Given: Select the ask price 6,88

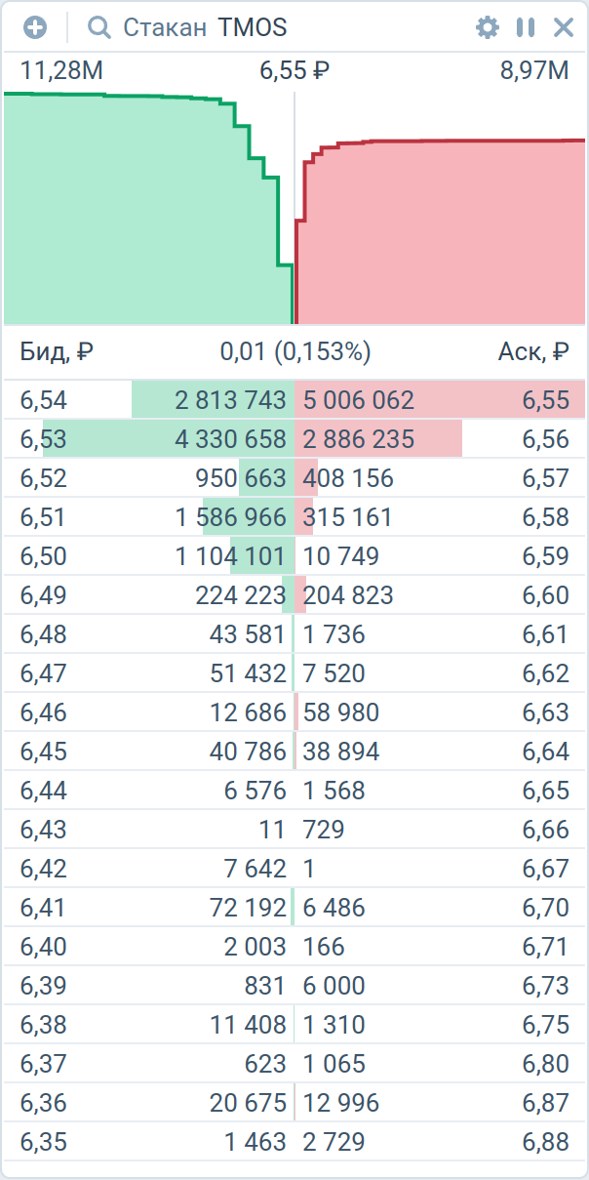Looking at the screenshot, I should (545, 1142).
